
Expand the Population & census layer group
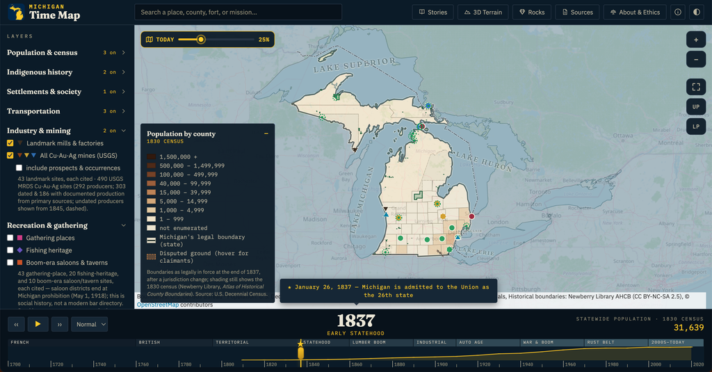pyautogui.click(x=66, y=53)
